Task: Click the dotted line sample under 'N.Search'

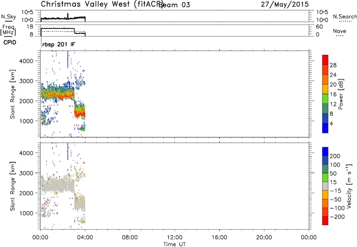Action: click(x=345, y=21)
